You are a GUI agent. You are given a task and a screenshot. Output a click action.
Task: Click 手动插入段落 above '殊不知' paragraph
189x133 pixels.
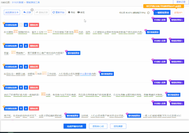pos(160,103)
